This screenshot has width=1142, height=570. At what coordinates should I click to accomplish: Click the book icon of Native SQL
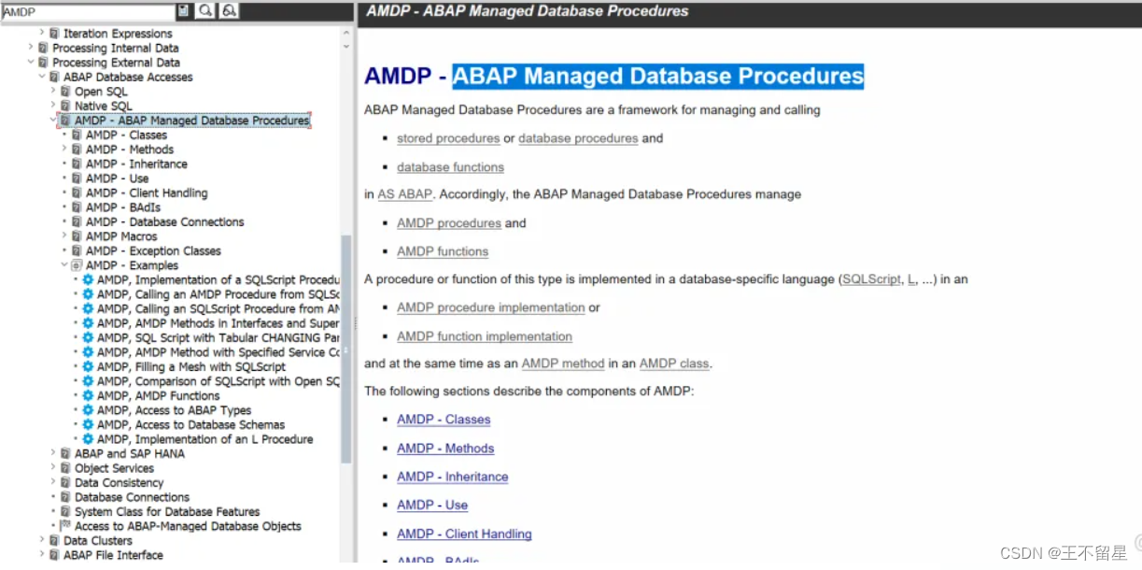point(65,106)
